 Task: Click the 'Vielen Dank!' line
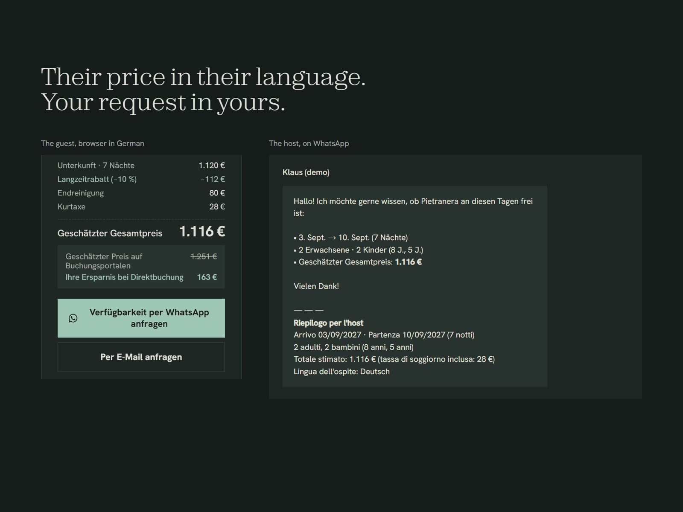[x=316, y=286]
